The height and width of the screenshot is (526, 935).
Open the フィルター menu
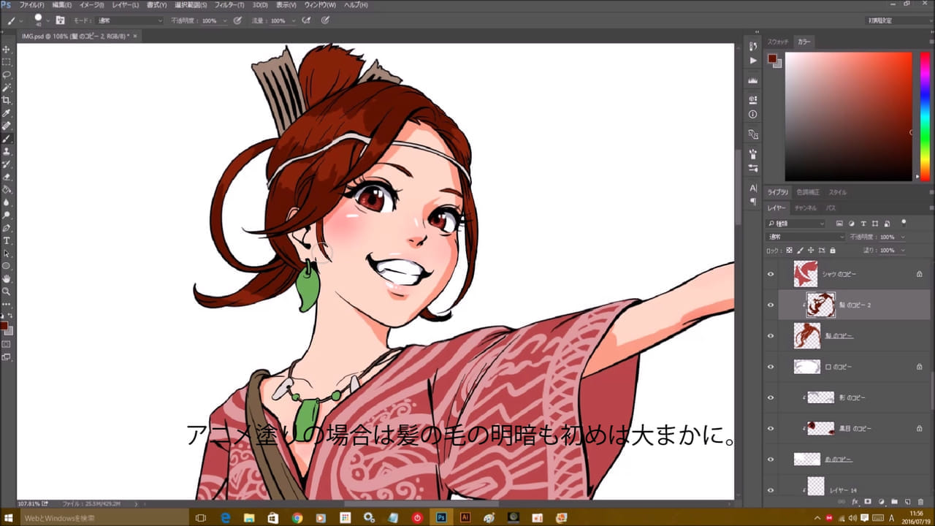[x=229, y=5]
